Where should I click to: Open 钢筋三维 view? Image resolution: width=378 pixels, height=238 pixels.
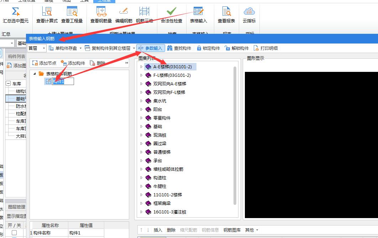coord(145,15)
